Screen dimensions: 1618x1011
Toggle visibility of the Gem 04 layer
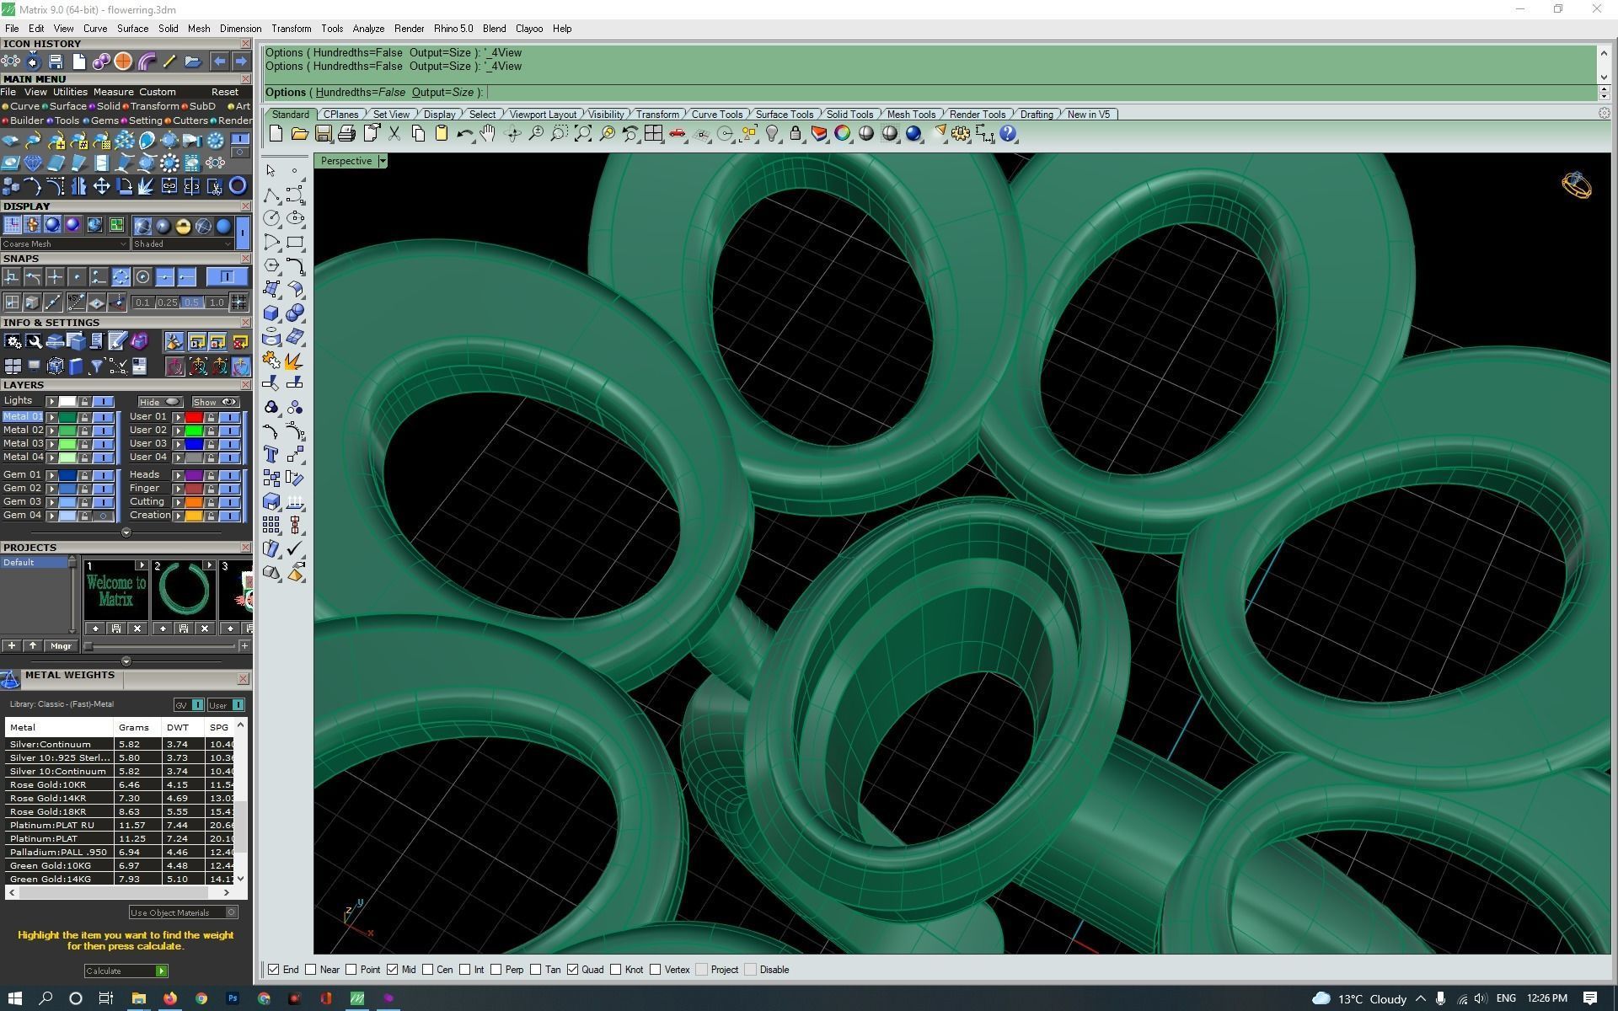pos(104,516)
